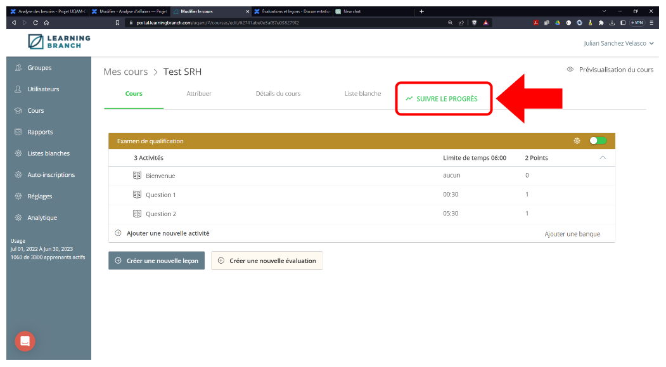This screenshot has height=367, width=666.
Task: Click Ajouter une nouvelle activité
Action: coord(168,233)
